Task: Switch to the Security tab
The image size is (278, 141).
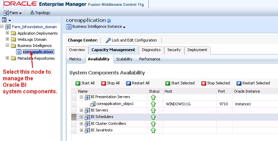Action: click(x=174, y=50)
